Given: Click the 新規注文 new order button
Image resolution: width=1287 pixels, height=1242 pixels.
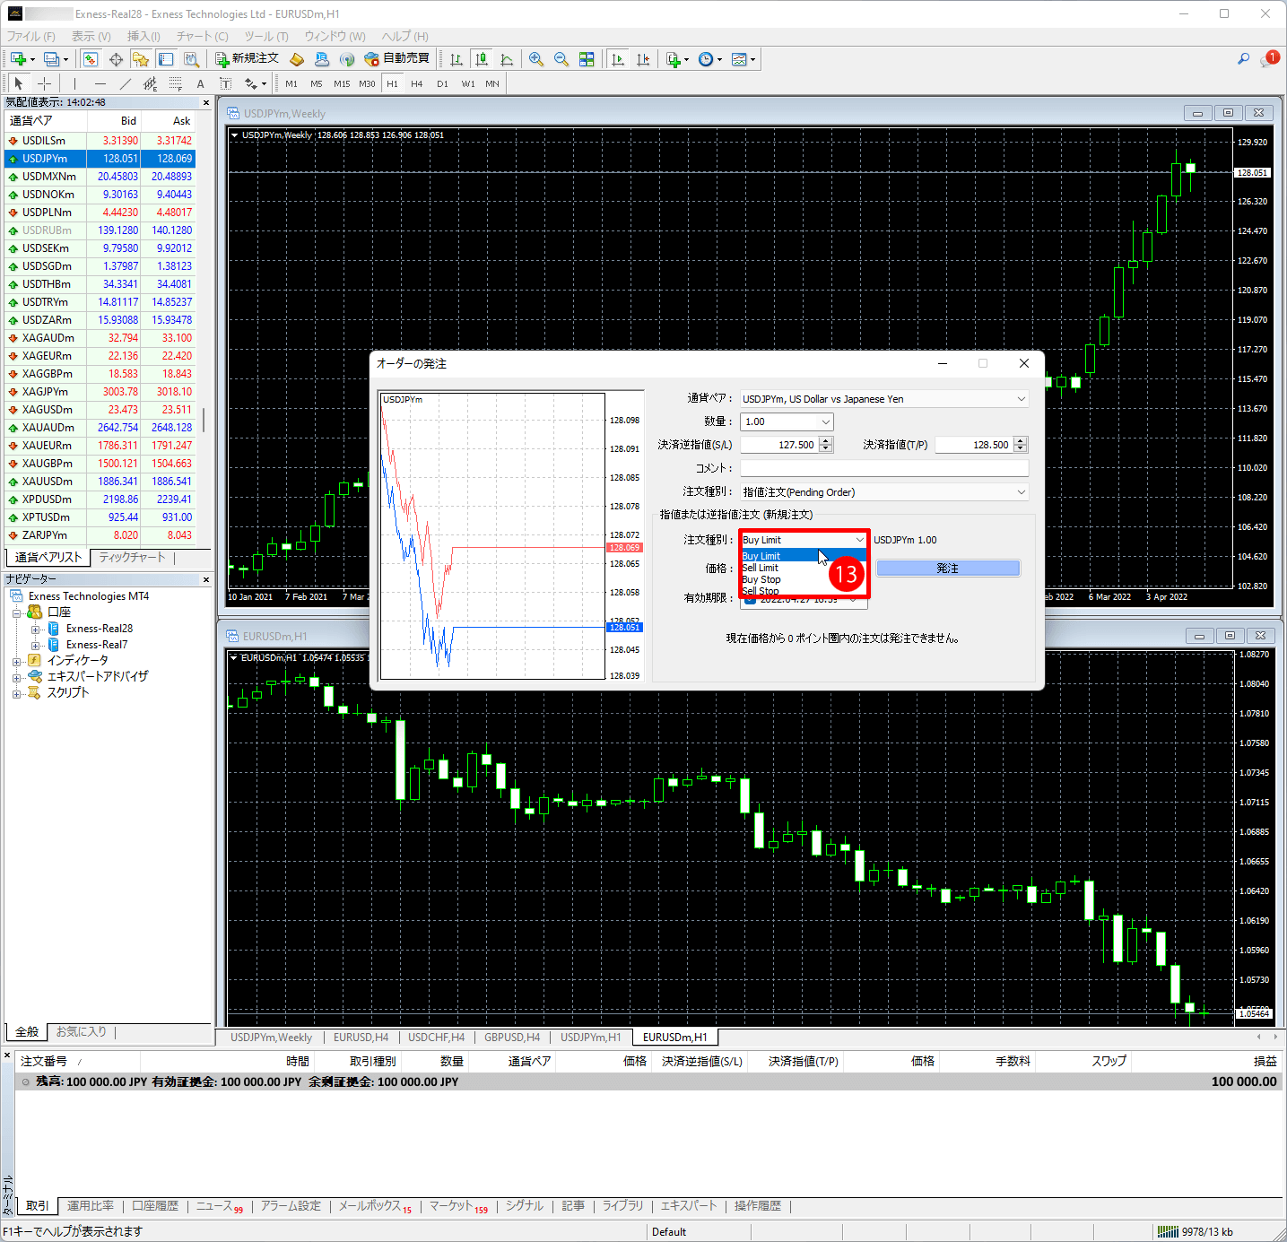Looking at the screenshot, I should click(248, 59).
